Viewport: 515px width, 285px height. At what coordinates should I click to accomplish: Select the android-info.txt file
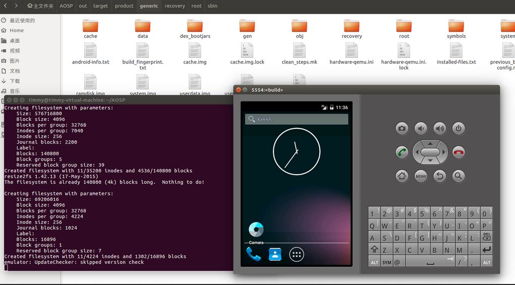(x=90, y=54)
